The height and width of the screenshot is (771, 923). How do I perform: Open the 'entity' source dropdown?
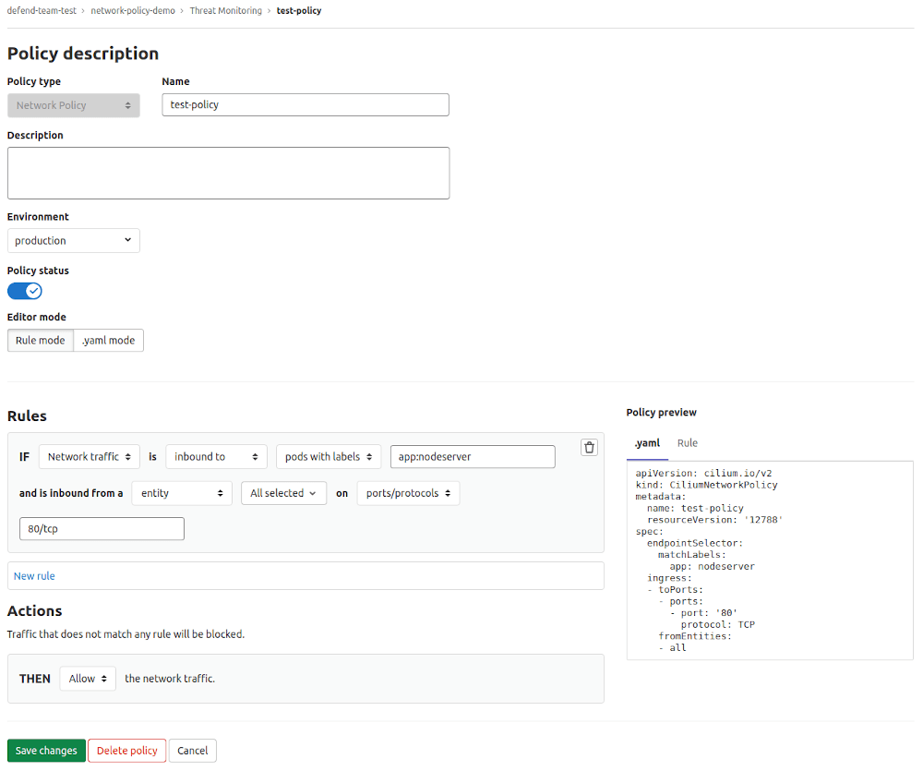182,492
